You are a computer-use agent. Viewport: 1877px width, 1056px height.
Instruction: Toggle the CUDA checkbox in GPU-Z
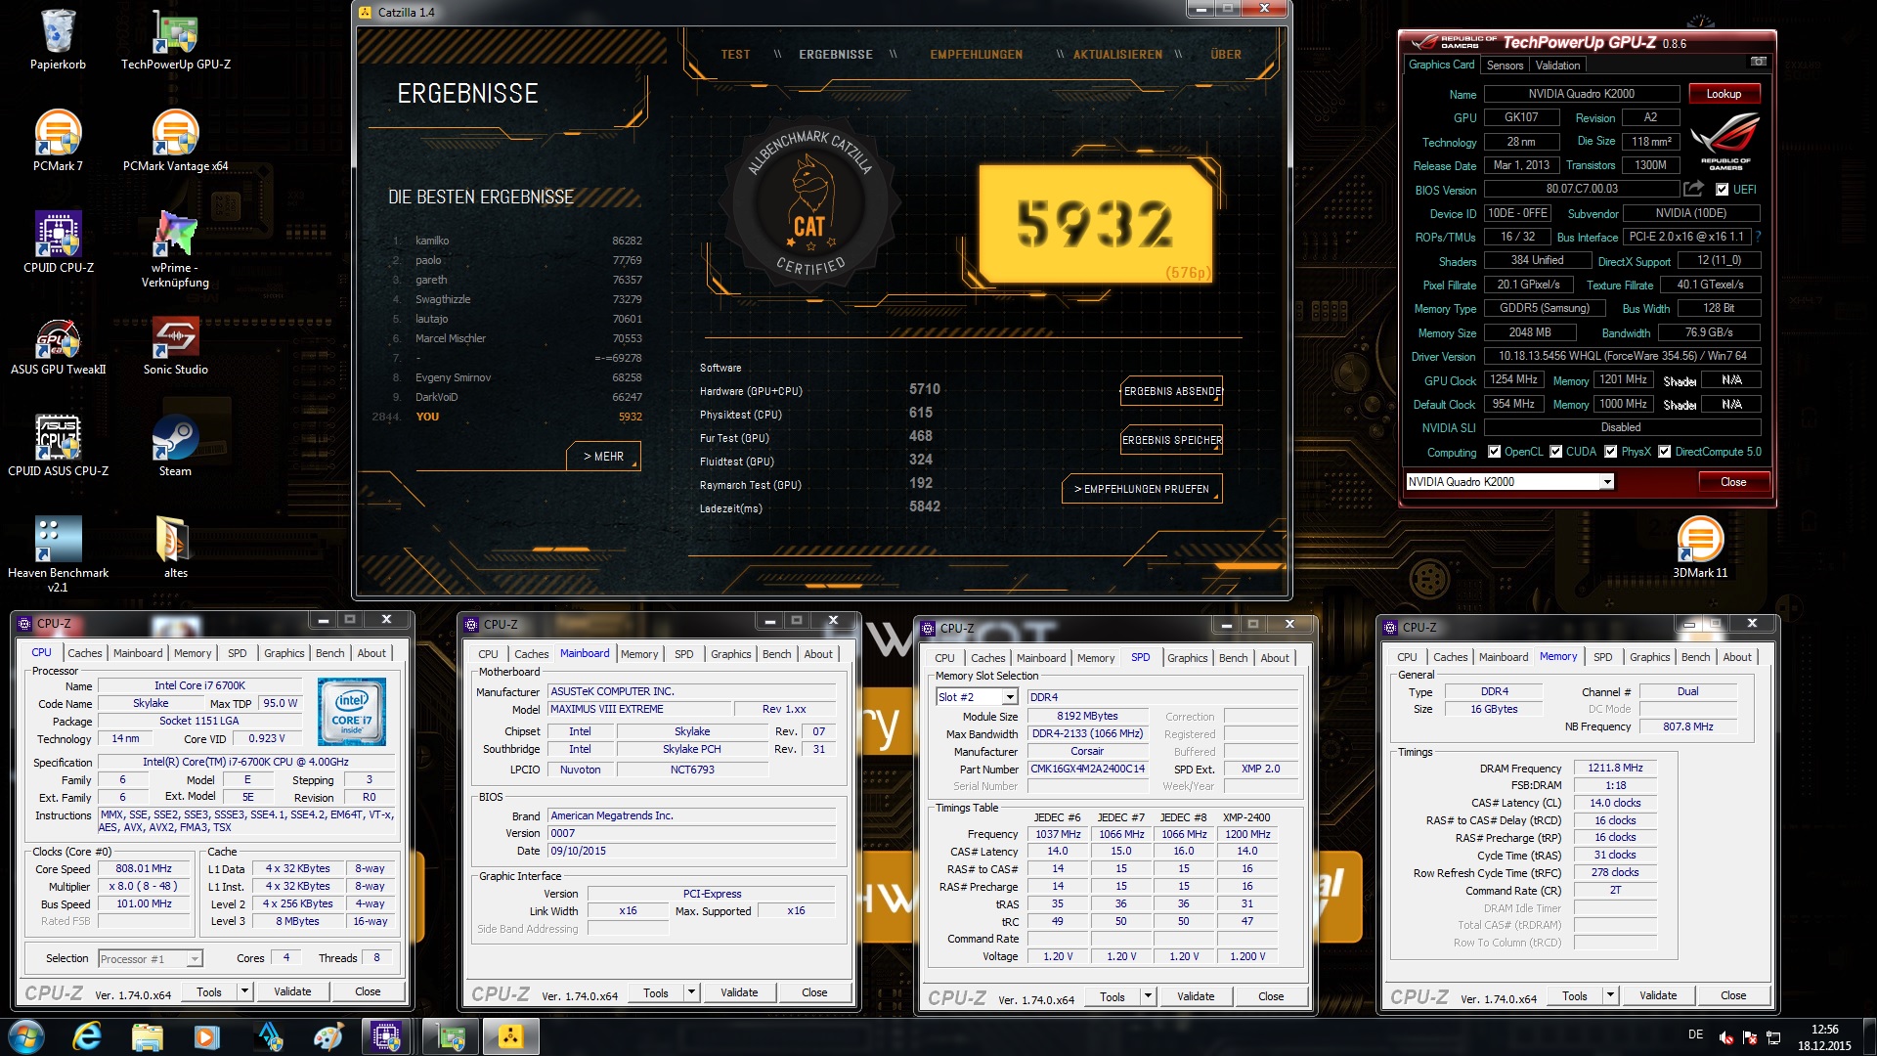point(1555,452)
